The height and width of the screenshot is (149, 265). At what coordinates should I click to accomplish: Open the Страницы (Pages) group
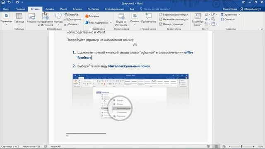click(x=6, y=19)
